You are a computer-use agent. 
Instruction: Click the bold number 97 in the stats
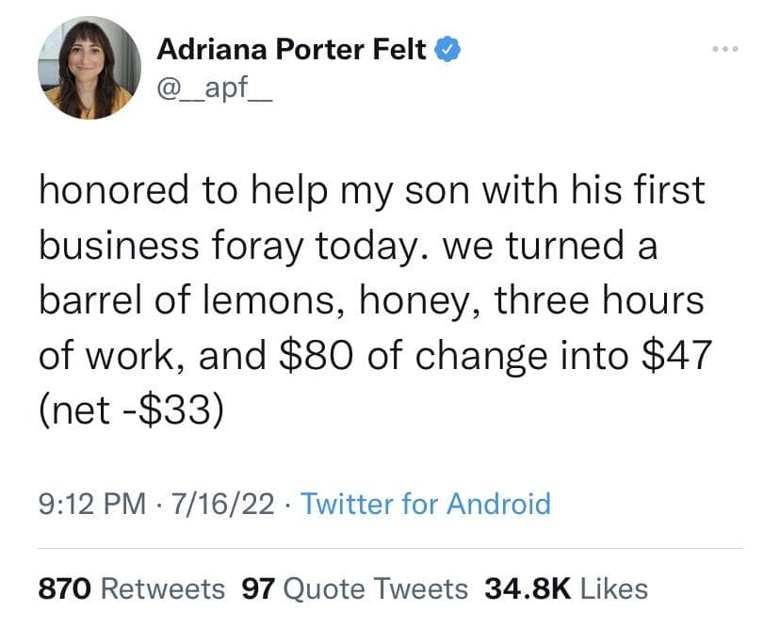click(257, 588)
